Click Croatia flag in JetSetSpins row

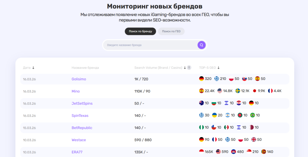pyautogui.click(x=239, y=103)
